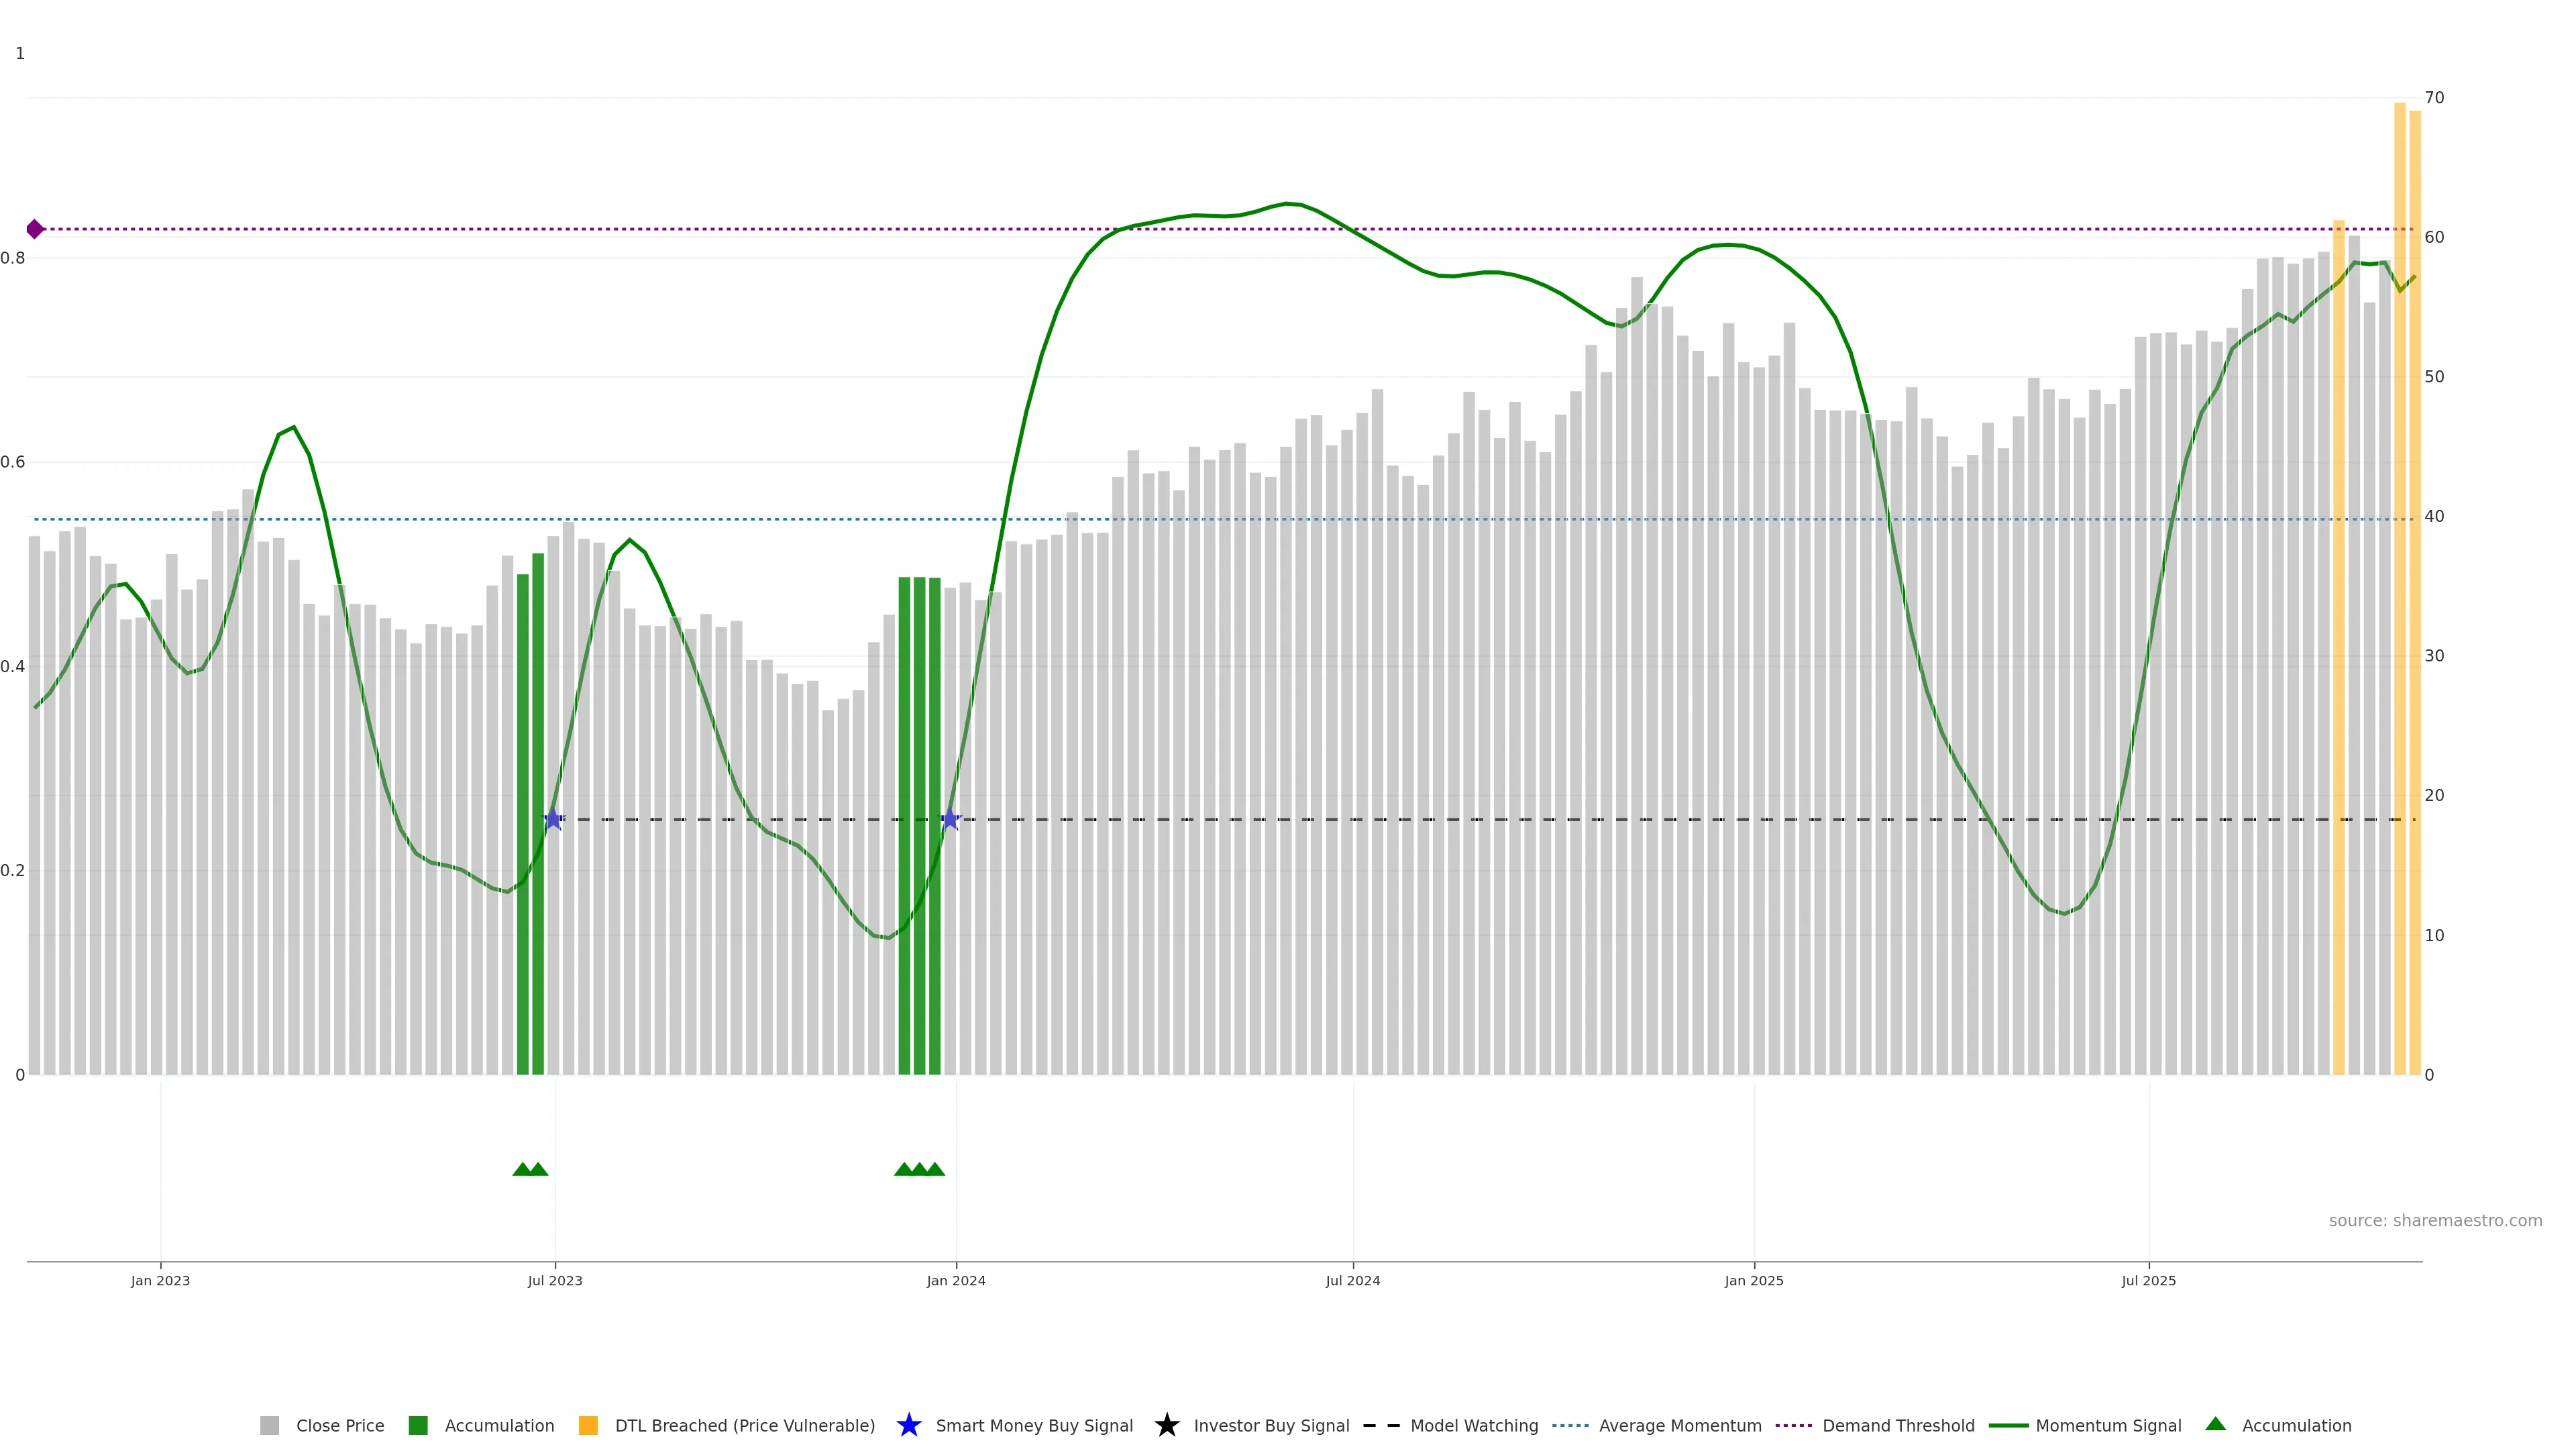Viewport: 2576px width, 1449px height.
Task: Click the green triangle Accumulation legend icon
Action: click(2215, 1424)
